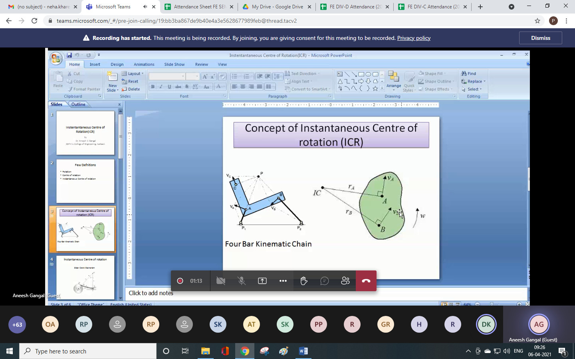The image size is (575, 359).
Task: Select the DK participant avatar
Action: pos(486,324)
